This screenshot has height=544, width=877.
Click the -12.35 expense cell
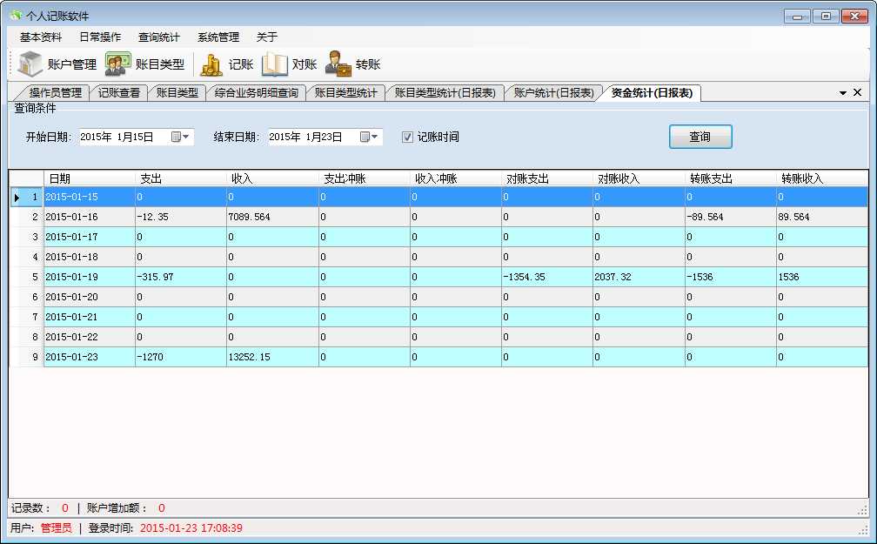(x=181, y=217)
